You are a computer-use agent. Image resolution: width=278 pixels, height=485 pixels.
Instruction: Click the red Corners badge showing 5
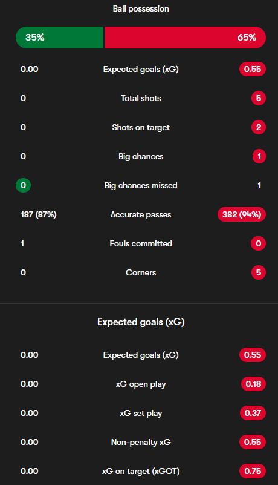pos(259,272)
